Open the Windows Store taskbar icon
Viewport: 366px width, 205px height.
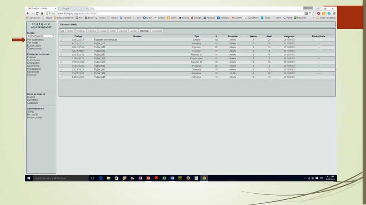pyautogui.click(x=116, y=178)
